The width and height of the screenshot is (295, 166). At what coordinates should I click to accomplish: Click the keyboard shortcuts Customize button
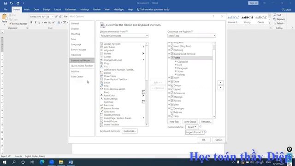pyautogui.click(x=130, y=131)
